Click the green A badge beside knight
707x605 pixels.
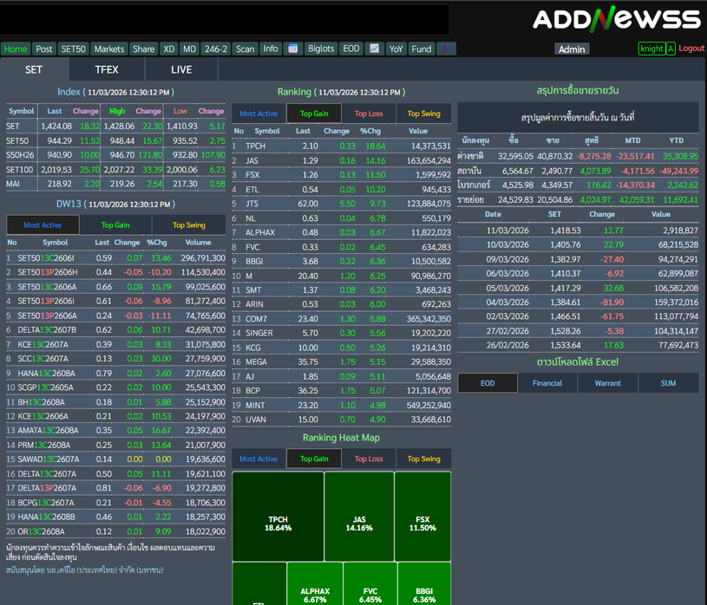(x=671, y=49)
